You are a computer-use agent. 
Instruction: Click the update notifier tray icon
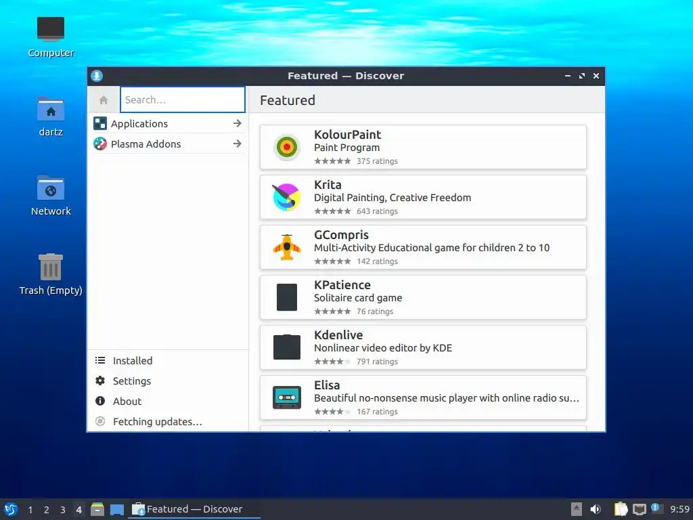pos(656,508)
